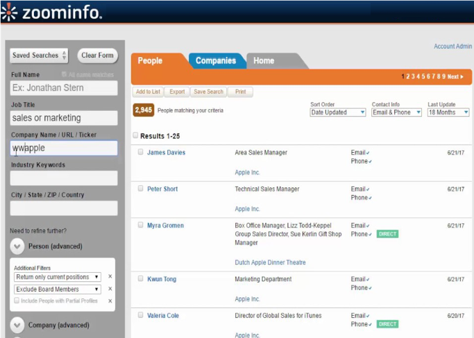The height and width of the screenshot is (338, 474).
Task: Remove the 'Include People with Partial Profiles' filter
Action: coord(110,301)
